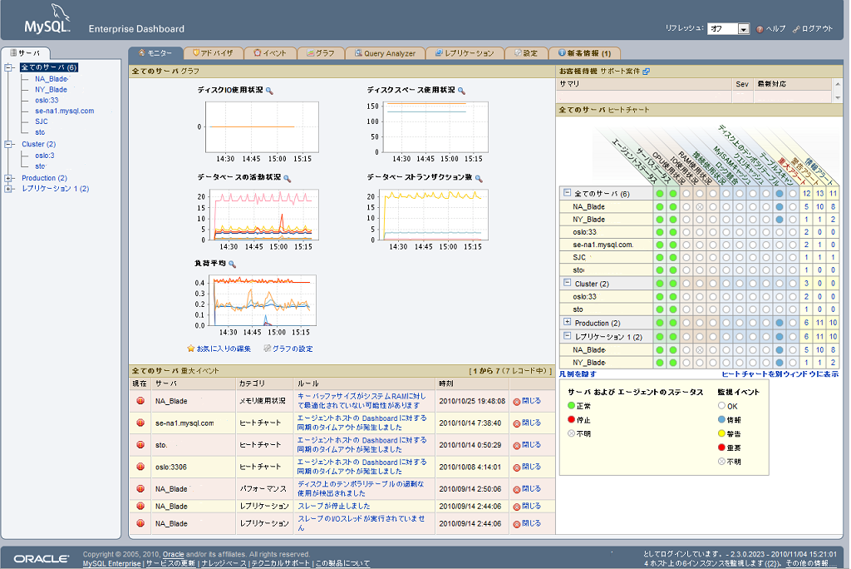851x569 pixels.
Task: Open the Knowledge Base footer link
Action: 224,563
